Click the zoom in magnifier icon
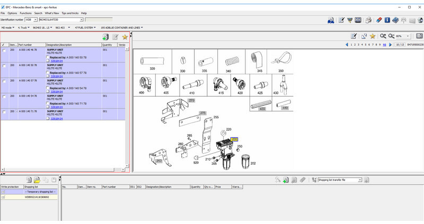This screenshot has height=224, width=424. pyautogui.click(x=383, y=36)
